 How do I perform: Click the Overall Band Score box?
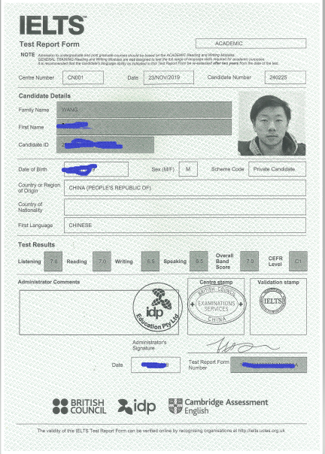pos(250,262)
